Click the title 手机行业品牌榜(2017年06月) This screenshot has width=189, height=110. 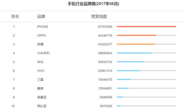click(93, 4)
